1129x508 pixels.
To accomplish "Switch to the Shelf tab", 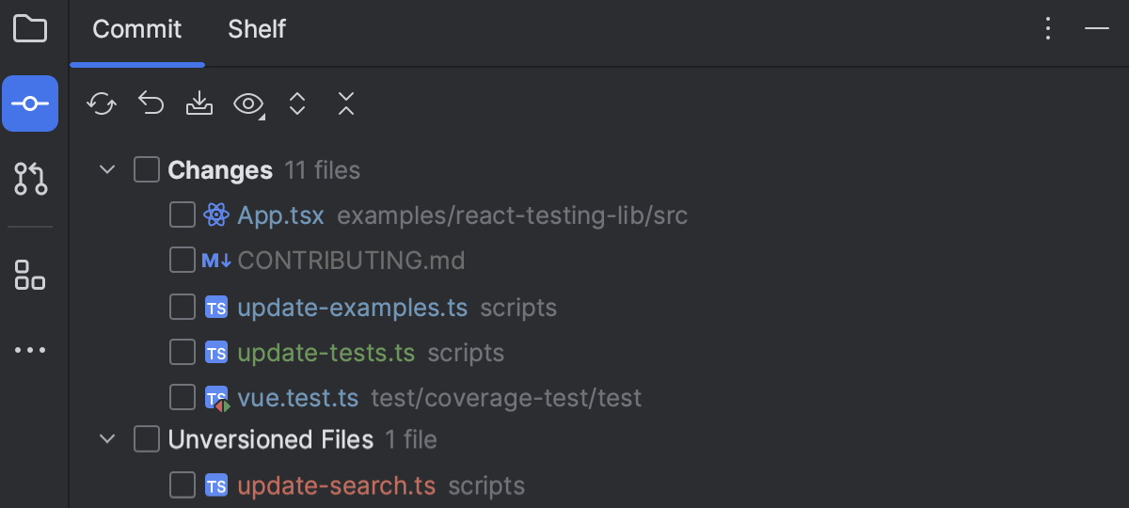I will (x=257, y=29).
